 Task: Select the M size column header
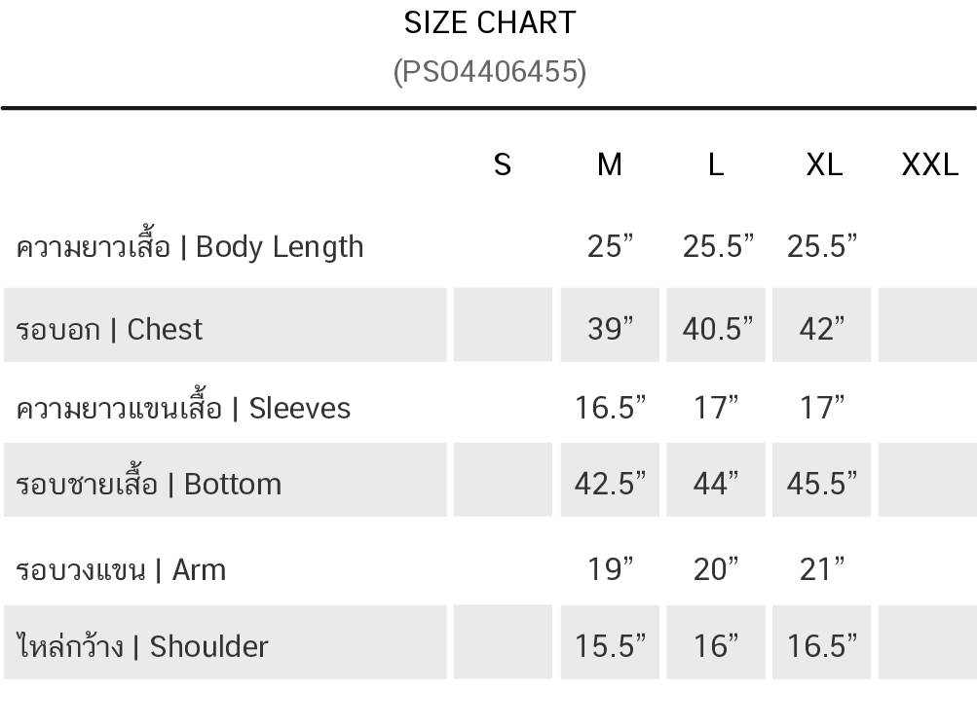point(610,164)
